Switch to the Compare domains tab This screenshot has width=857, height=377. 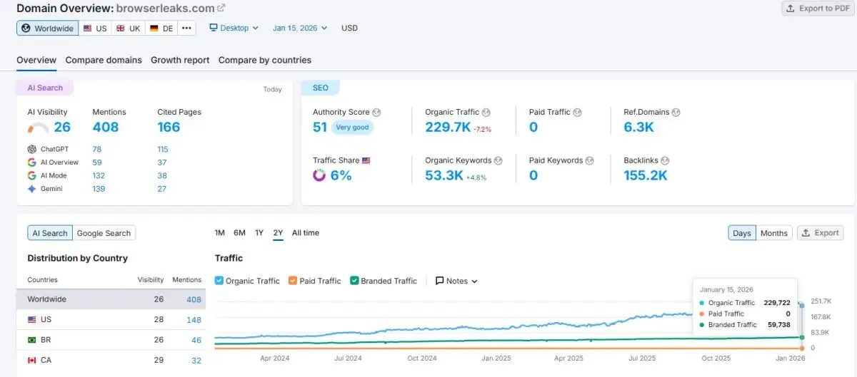tap(104, 60)
